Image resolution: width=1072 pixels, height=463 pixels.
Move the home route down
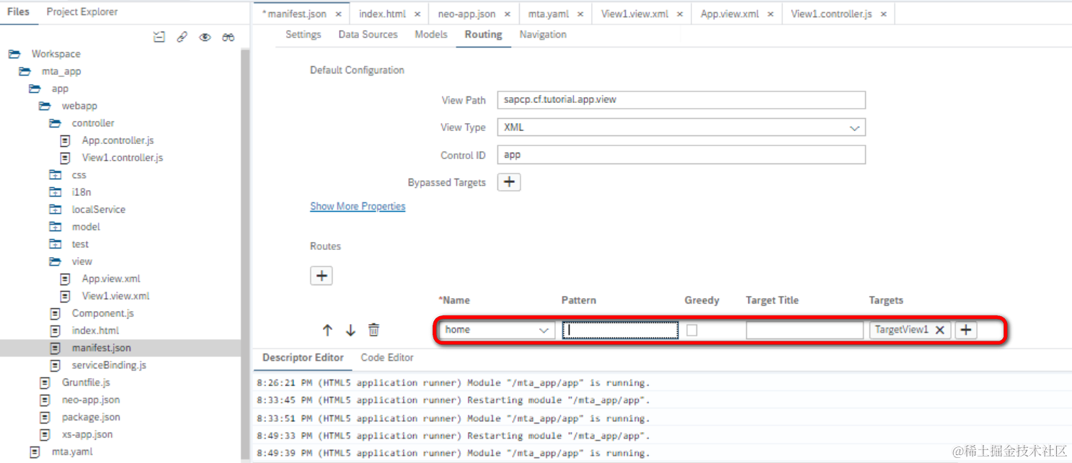pyautogui.click(x=350, y=331)
